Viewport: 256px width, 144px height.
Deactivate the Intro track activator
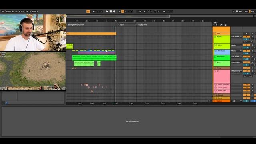246,45
